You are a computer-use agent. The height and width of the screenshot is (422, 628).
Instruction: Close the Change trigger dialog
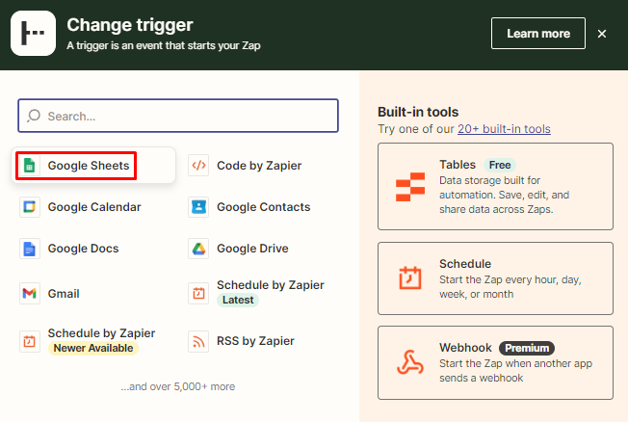[602, 34]
